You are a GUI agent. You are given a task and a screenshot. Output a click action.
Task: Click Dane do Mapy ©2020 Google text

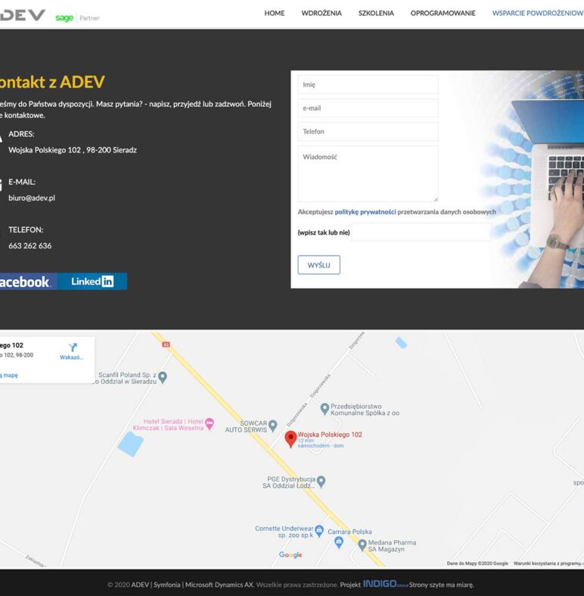coord(477,563)
